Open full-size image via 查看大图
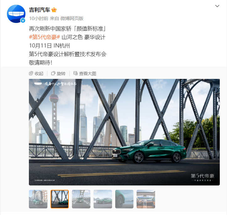 (x=85, y=74)
